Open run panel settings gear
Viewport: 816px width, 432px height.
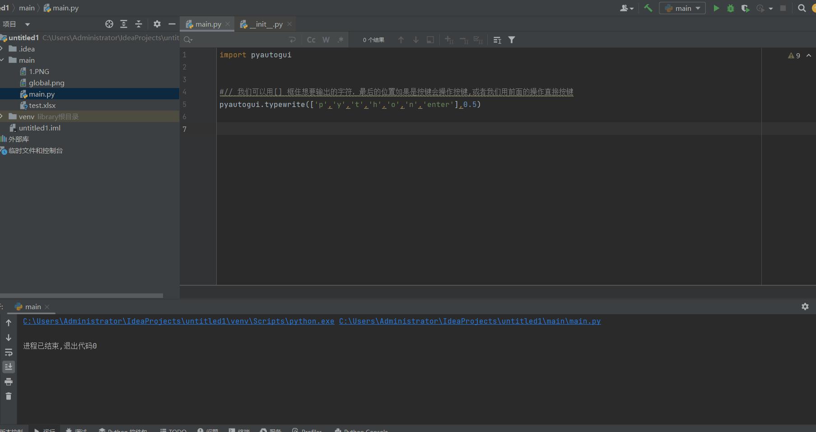coord(805,307)
